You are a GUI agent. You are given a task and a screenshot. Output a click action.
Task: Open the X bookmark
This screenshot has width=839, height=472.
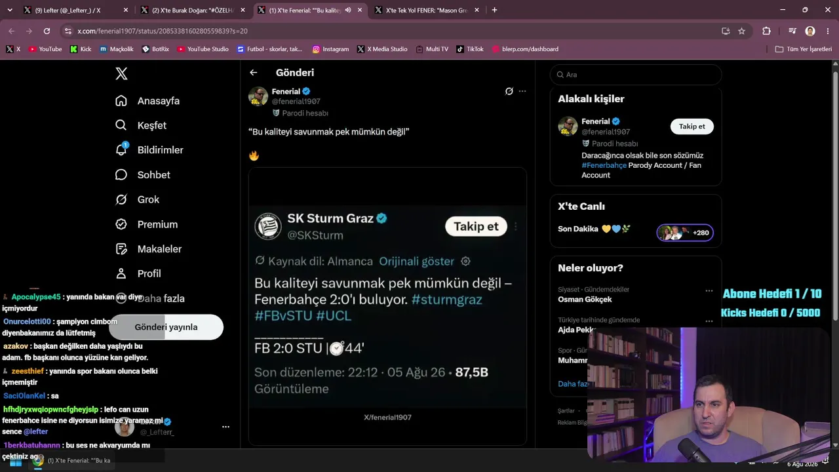pos(13,49)
